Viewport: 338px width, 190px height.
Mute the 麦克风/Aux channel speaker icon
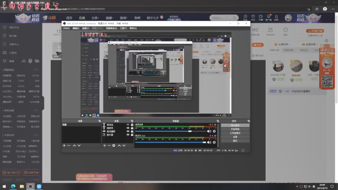(209, 142)
